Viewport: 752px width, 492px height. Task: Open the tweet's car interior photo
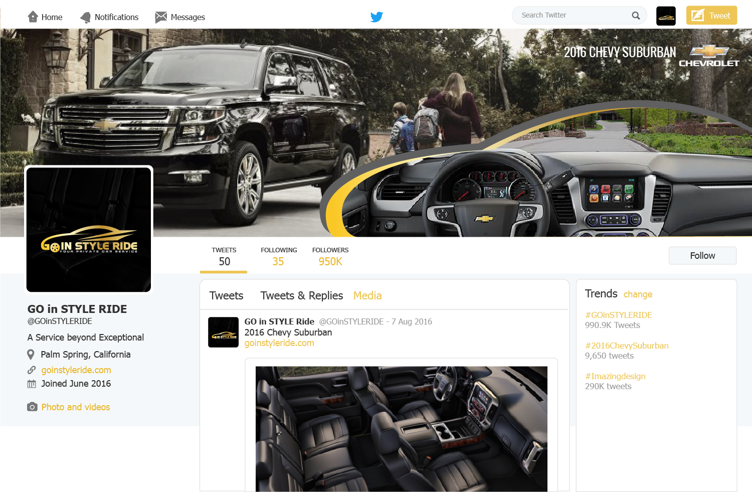coord(402,429)
